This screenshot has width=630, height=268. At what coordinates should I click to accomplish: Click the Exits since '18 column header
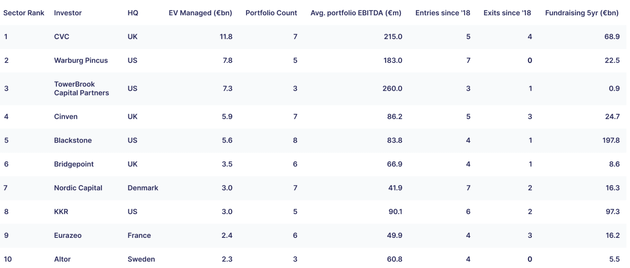click(x=507, y=13)
